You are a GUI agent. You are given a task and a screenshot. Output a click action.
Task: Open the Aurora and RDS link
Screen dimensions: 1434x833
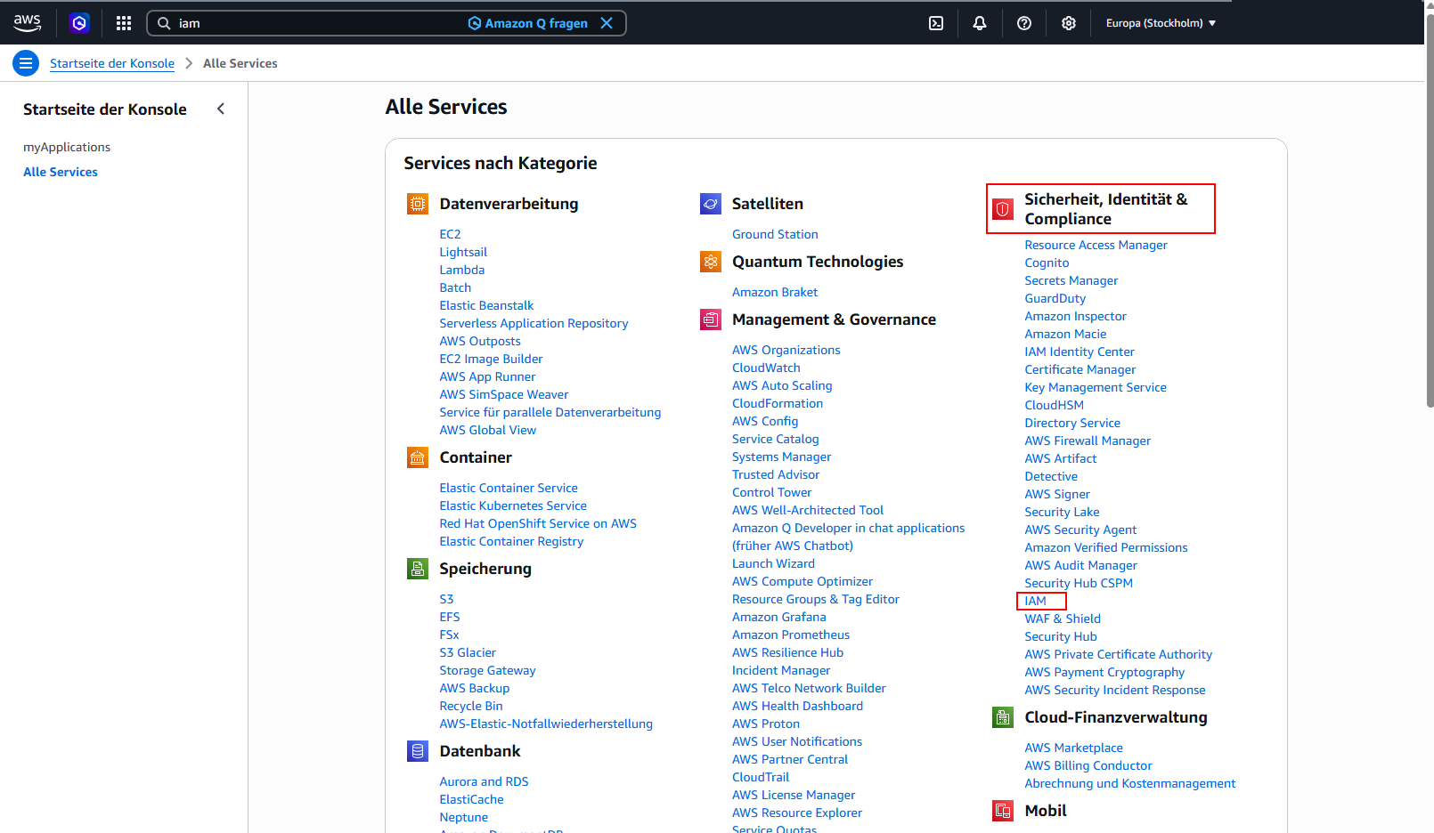tap(484, 781)
